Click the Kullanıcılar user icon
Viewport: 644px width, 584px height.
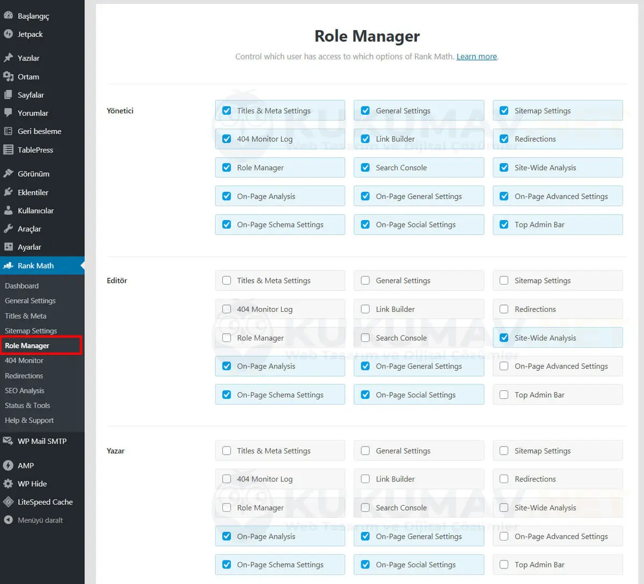coord(8,210)
